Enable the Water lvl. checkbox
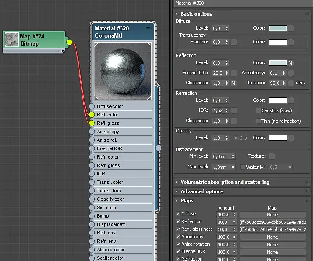The height and width of the screenshot is (261, 313). click(x=242, y=167)
